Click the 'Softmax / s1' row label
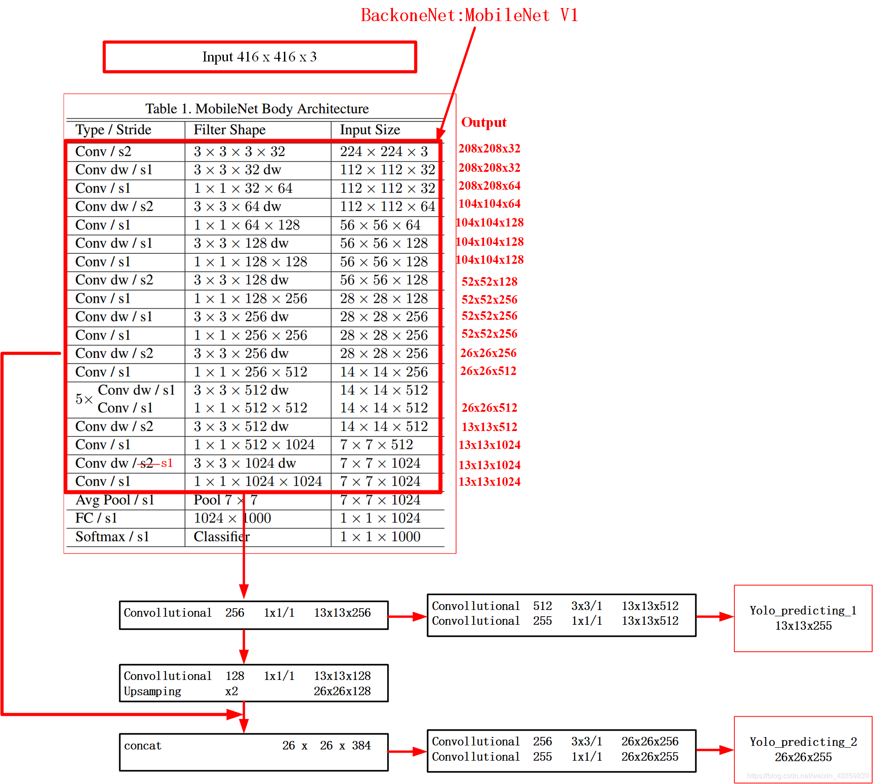The image size is (873, 784). point(112,536)
